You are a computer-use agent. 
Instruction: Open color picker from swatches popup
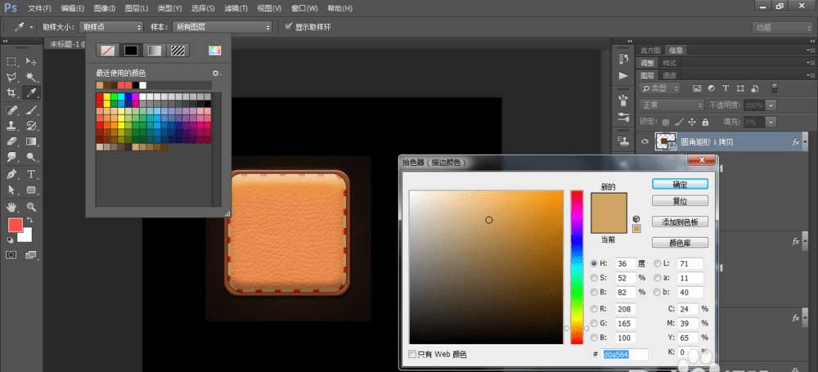pos(215,50)
